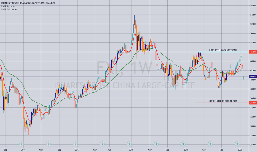Click the D dividend marker nearest the 2017 label

[75, 144]
